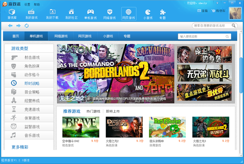244x164 pixels.
Task: Switch to 单机游戏 tab in blue navigation bar
Action: pos(36,36)
